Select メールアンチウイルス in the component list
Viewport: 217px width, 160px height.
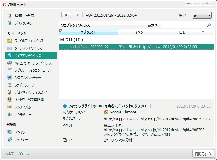tap(28, 48)
